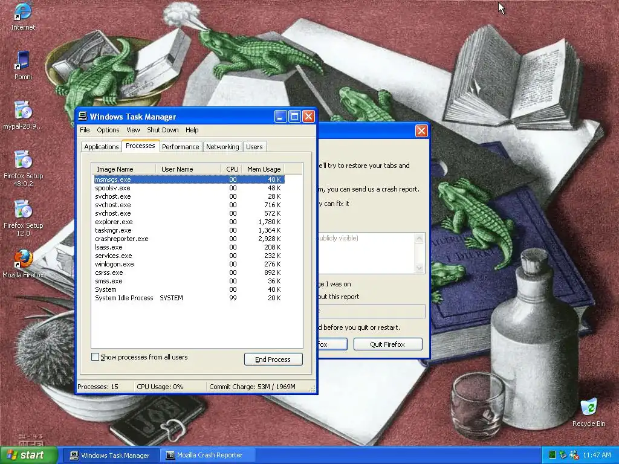Minimize the Windows Task Manager window
The image size is (619, 464).
280,117
